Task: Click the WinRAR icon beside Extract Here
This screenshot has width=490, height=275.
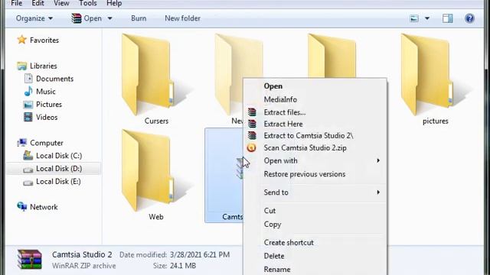Action: 252,124
